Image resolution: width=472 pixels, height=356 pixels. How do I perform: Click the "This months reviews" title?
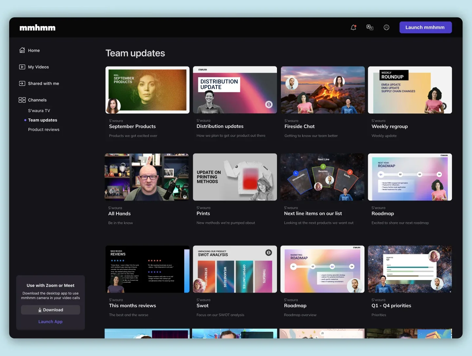132,306
